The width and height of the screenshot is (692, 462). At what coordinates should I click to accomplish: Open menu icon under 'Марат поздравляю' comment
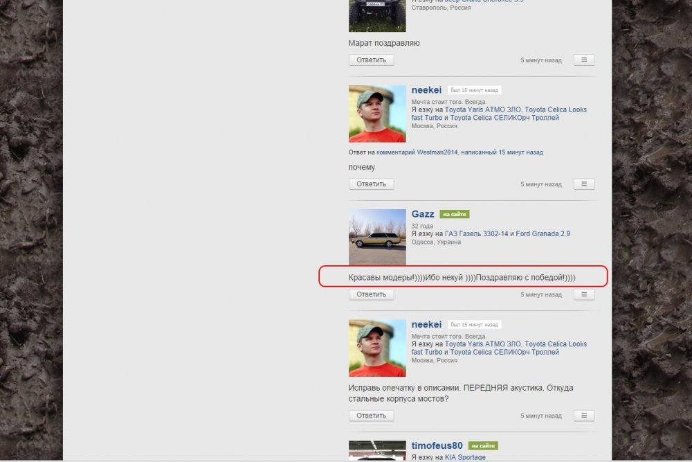584,60
